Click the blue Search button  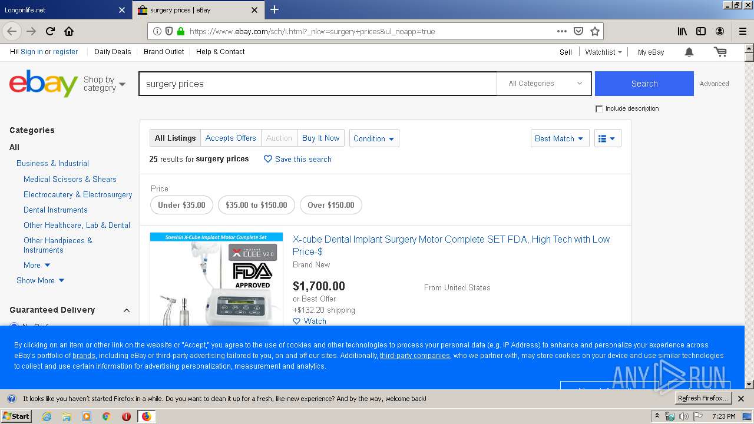644,84
